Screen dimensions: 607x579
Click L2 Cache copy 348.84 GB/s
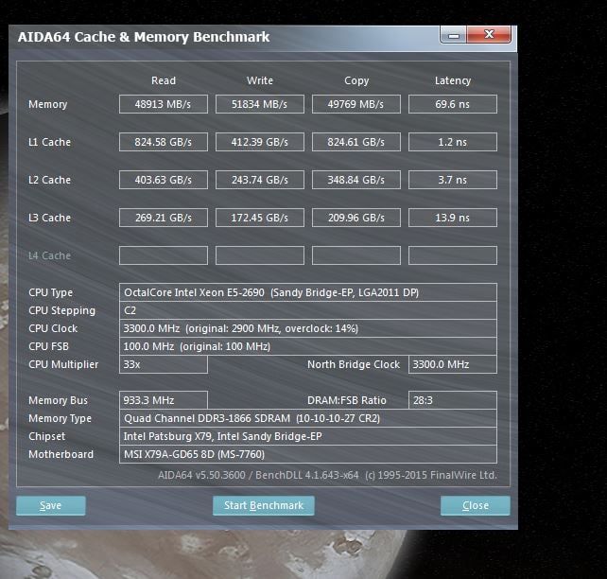click(x=356, y=180)
